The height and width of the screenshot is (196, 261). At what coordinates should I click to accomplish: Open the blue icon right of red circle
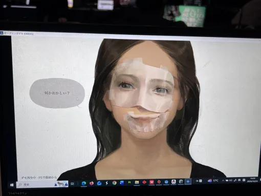click(x=166, y=182)
